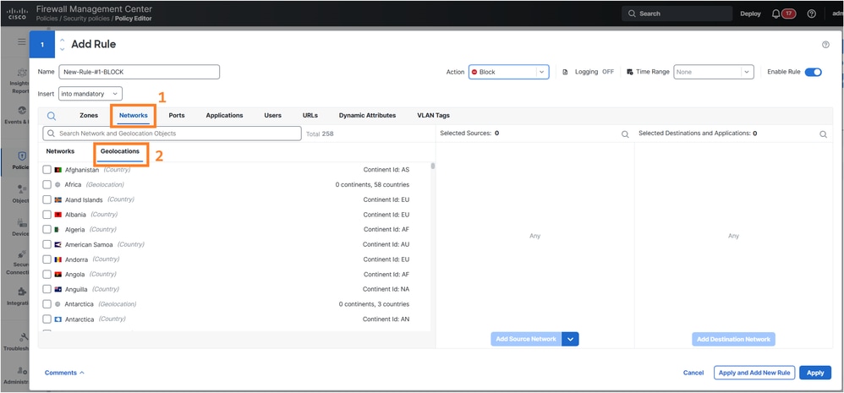
Task: Open the Time Range dropdown
Action: tap(713, 72)
